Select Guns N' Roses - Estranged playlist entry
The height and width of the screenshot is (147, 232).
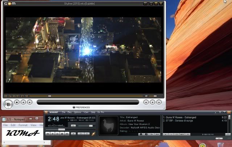coord(195,117)
